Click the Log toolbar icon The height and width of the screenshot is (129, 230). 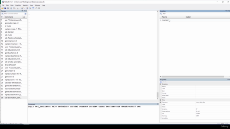click(x=11, y=8)
